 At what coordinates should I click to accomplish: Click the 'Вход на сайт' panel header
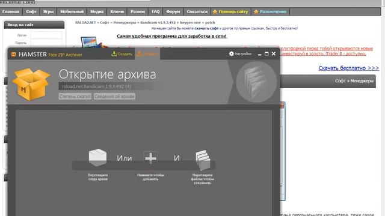pos(34,25)
